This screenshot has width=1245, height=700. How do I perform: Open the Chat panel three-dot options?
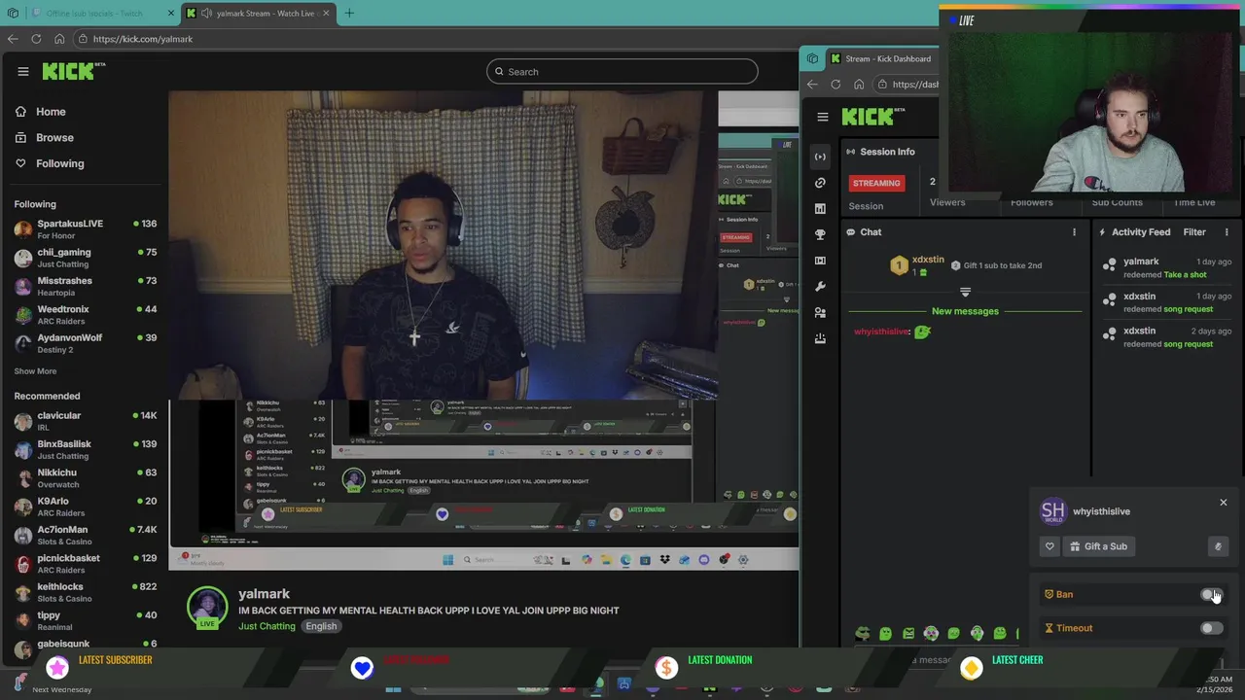point(1074,232)
